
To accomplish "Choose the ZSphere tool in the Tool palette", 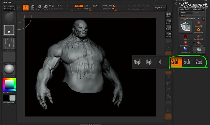I will pyautogui.click(x=185, y=36).
